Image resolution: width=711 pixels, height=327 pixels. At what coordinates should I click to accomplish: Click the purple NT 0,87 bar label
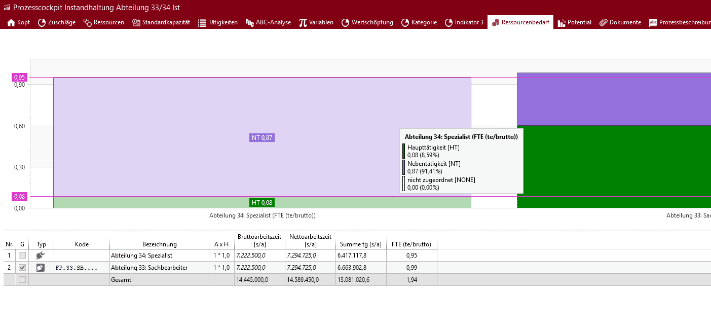pos(262,138)
